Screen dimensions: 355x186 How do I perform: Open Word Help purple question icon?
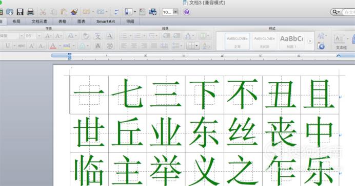[x=187, y=12]
